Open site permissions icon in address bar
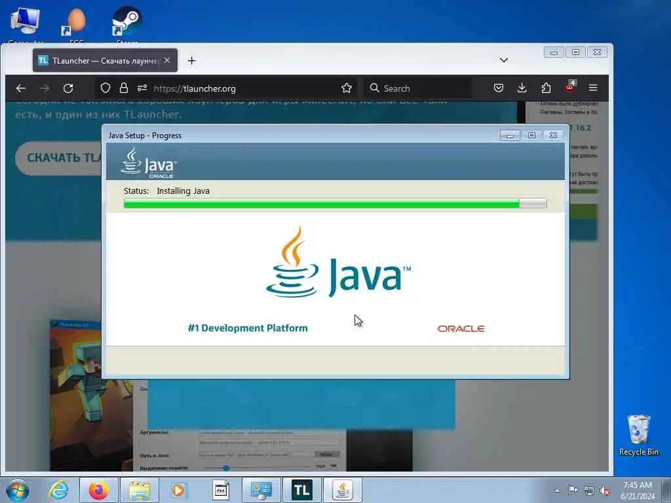This screenshot has height=503, width=671. click(142, 88)
